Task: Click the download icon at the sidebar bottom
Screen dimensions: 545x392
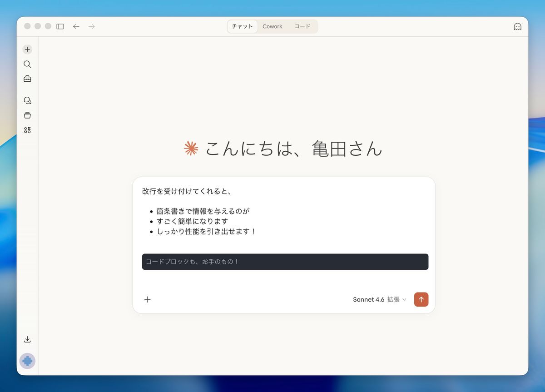Action: coord(27,339)
